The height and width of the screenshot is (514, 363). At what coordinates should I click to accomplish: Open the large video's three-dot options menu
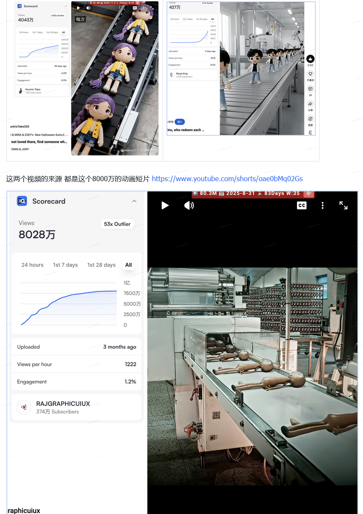pyautogui.click(x=323, y=206)
